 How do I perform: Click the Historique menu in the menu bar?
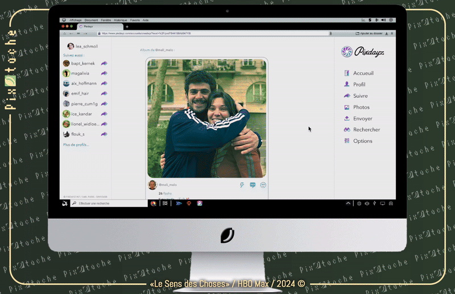(120, 20)
